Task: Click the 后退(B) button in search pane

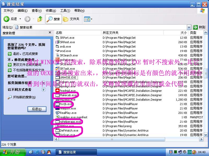Action: pos(37,109)
